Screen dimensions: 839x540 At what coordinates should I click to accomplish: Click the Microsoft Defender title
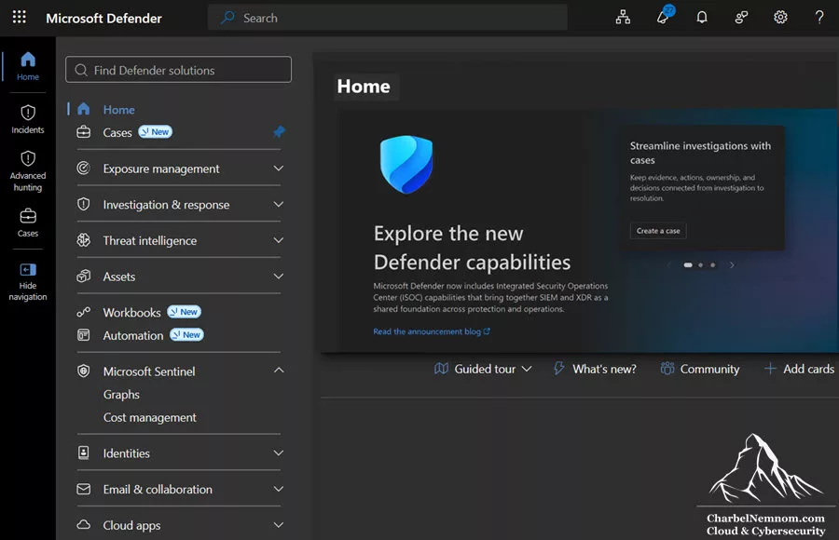coord(103,19)
